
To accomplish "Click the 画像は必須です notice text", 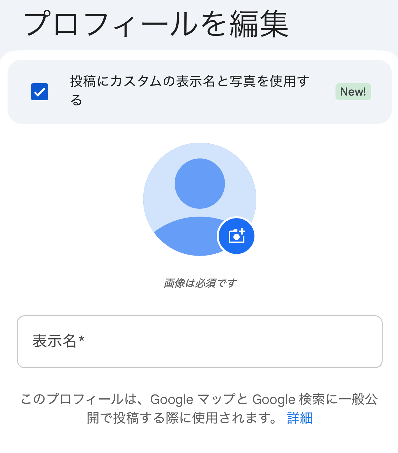I will [200, 283].
